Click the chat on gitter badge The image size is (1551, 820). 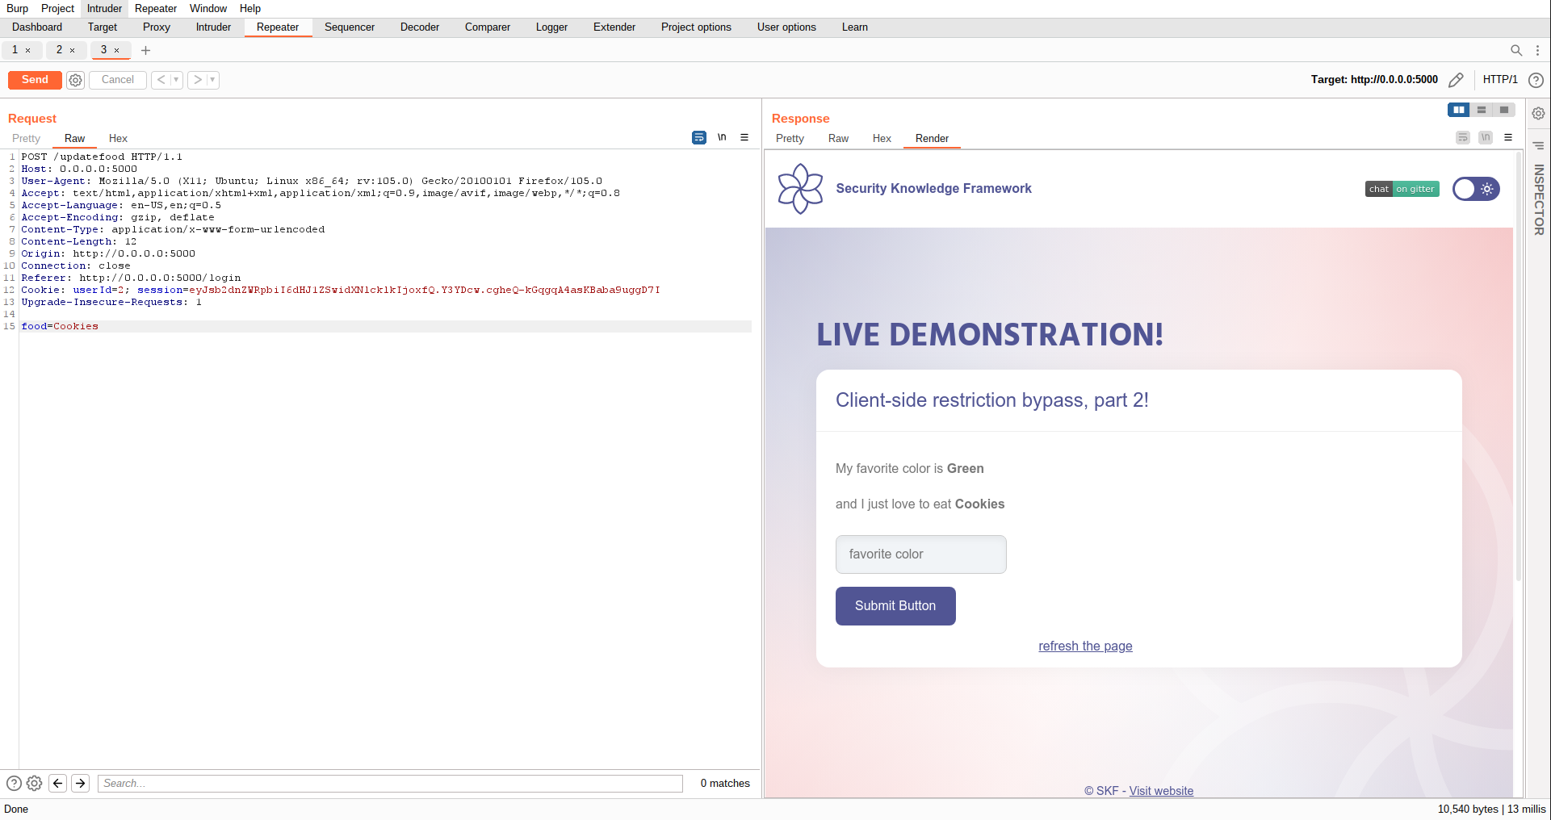click(1402, 189)
